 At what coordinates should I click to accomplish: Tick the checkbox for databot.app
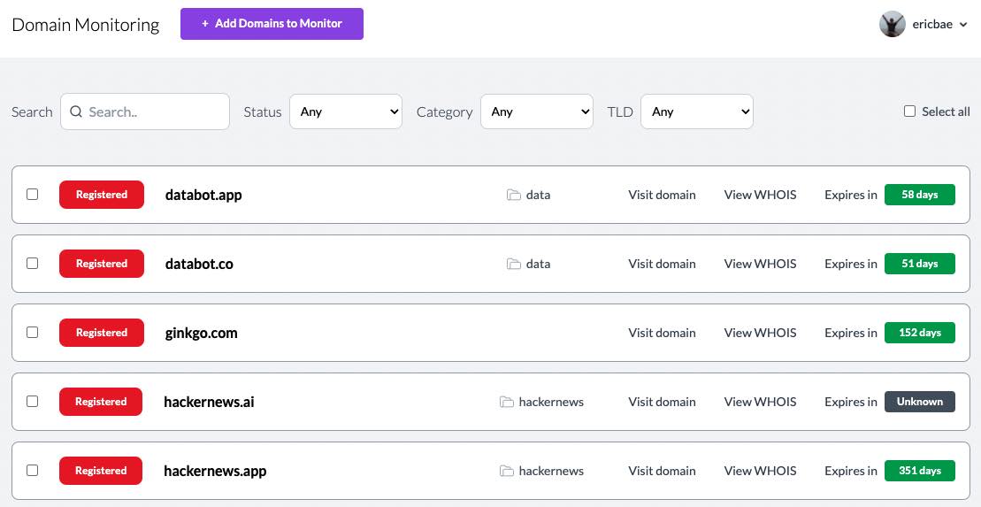pyautogui.click(x=33, y=194)
